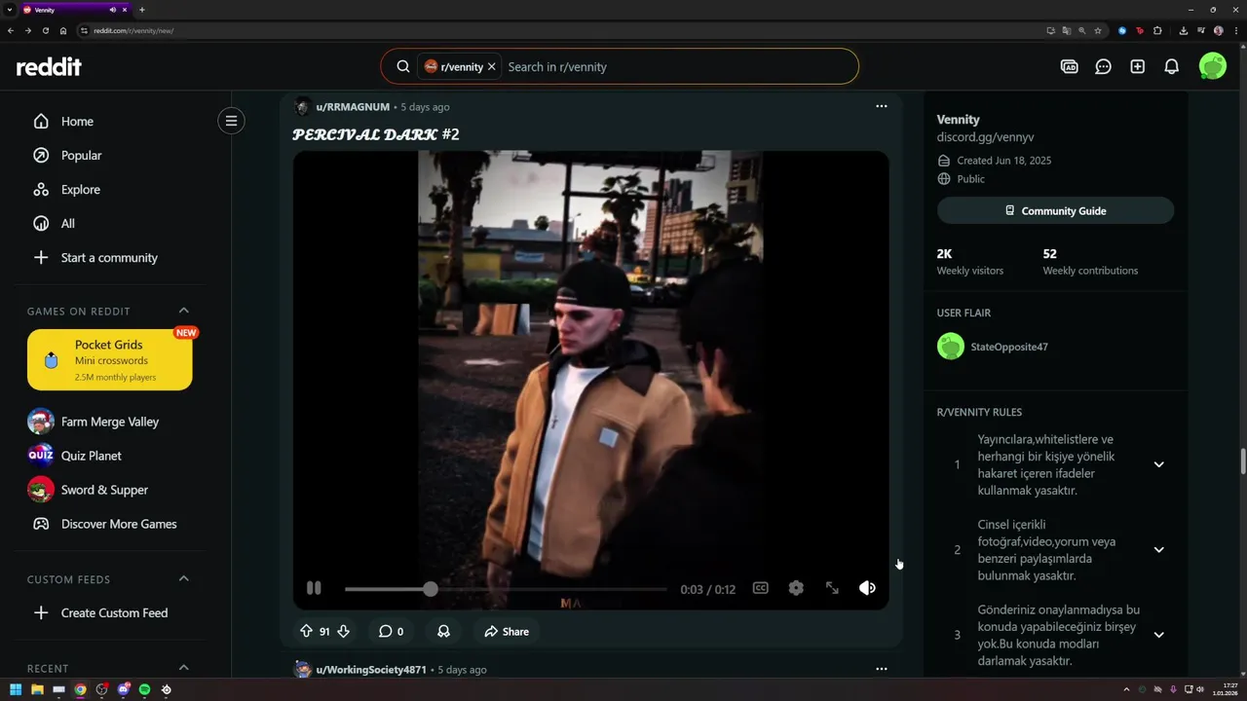Image resolution: width=1247 pixels, height=701 pixels.
Task: Open comments on the PERCIVAL DARK post
Action: [391, 631]
